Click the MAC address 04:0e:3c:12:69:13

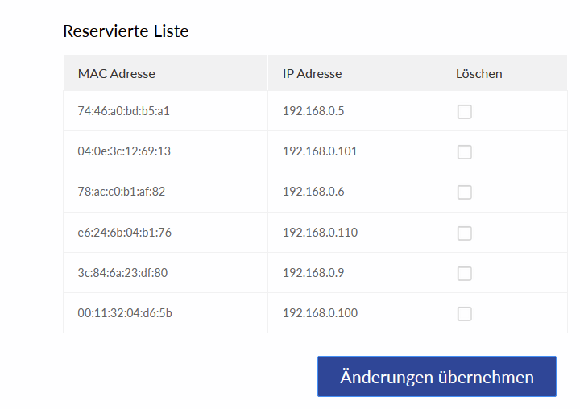tap(124, 151)
